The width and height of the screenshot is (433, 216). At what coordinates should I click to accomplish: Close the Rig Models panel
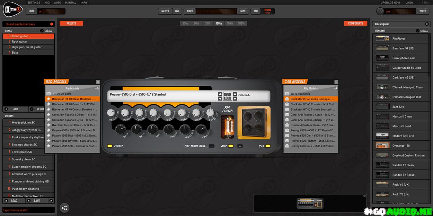point(98,82)
